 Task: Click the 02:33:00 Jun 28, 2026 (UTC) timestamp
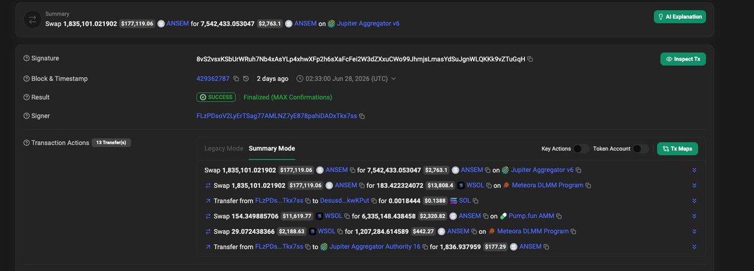[346, 79]
